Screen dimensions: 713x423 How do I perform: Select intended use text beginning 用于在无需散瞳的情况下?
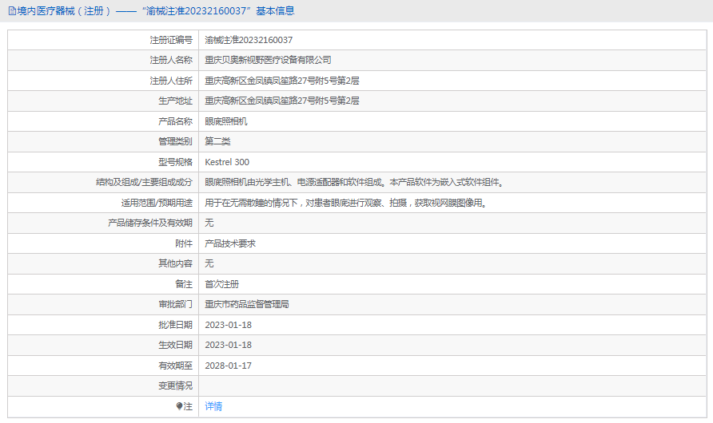(346, 203)
